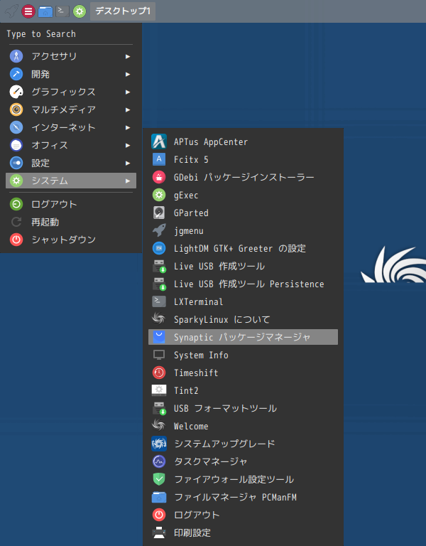Open the マルチメディア category
This screenshot has height=546, width=426.
[71, 109]
